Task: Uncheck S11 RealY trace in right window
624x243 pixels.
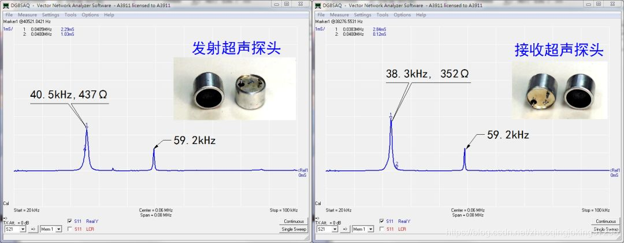Action: 382,221
